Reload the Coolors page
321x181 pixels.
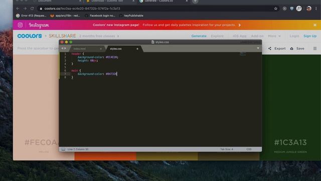click(32, 9)
